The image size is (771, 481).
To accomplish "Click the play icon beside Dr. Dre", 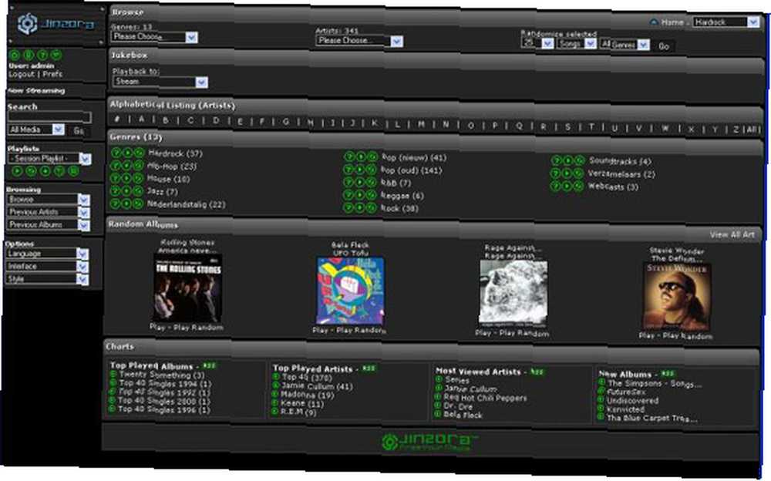I will pos(439,405).
